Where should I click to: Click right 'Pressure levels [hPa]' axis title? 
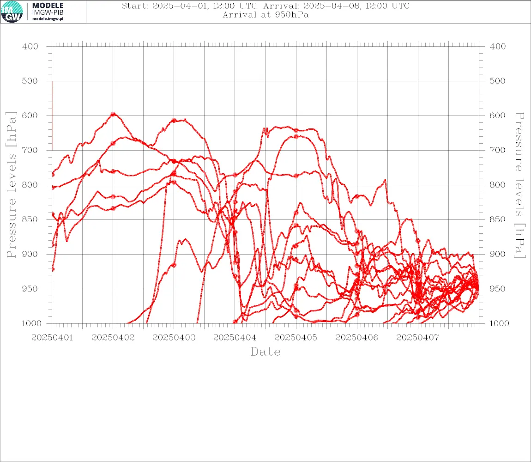click(519, 185)
